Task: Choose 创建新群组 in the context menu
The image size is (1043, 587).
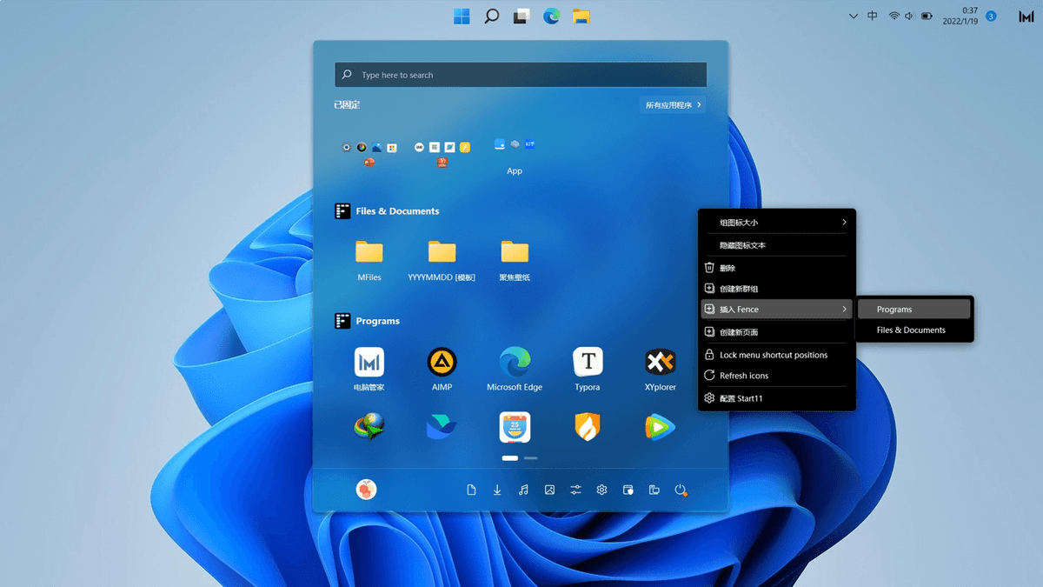Action: coord(776,289)
